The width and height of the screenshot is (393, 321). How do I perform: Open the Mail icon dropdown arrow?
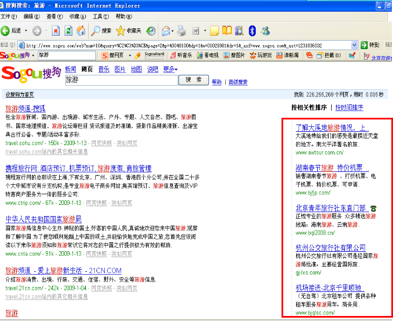[x=173, y=31]
